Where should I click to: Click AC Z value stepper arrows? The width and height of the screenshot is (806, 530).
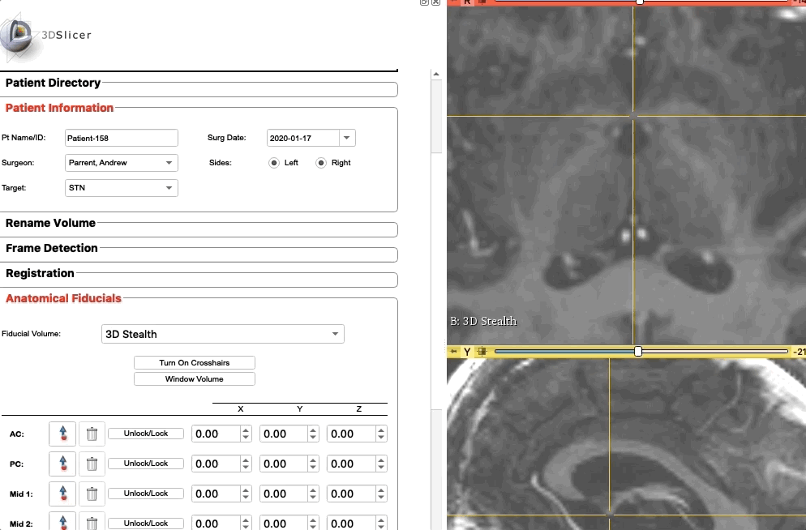click(381, 434)
